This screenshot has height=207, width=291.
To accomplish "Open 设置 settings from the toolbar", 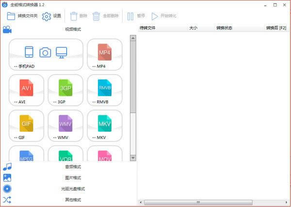I will point(52,16).
